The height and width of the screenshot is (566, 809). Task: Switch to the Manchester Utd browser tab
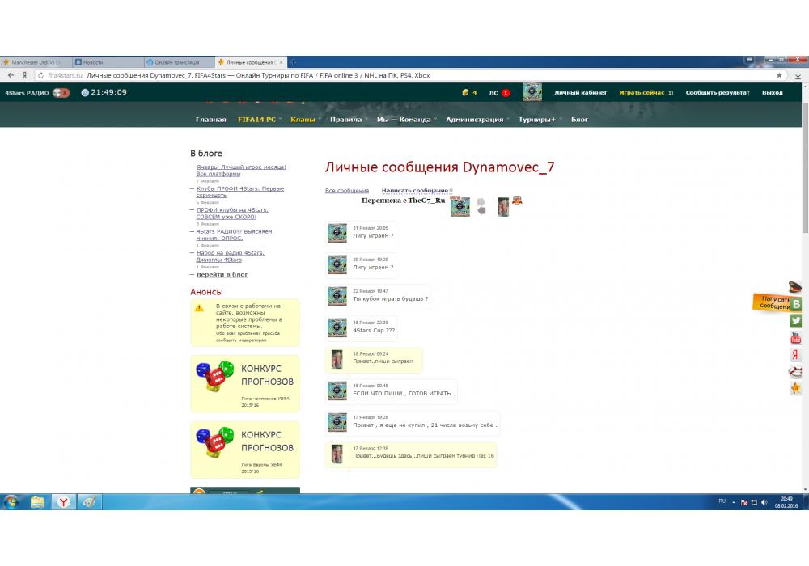coord(35,62)
